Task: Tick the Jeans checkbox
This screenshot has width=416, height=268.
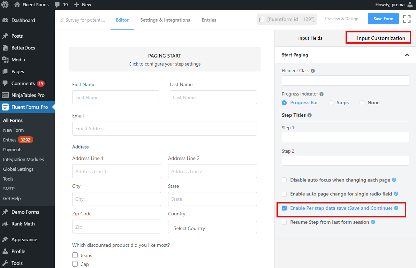Action: point(75,255)
